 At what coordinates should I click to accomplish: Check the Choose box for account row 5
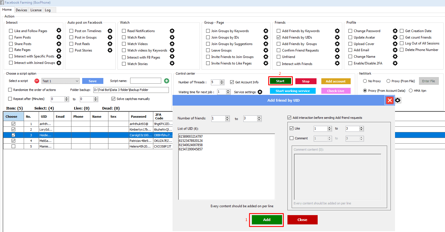13,146
